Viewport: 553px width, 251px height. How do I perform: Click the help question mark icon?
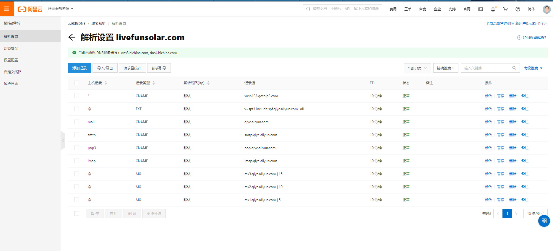pos(518,9)
